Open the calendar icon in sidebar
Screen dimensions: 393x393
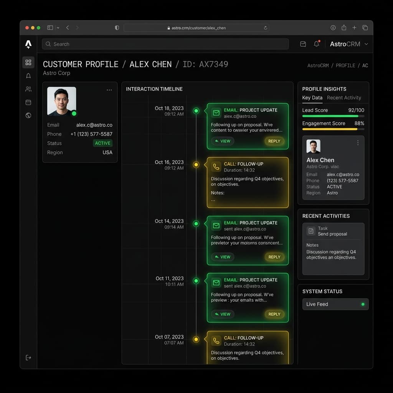click(28, 102)
